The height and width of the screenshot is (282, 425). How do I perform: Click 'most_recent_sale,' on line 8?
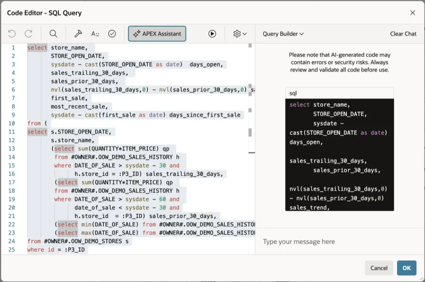tap(79, 107)
